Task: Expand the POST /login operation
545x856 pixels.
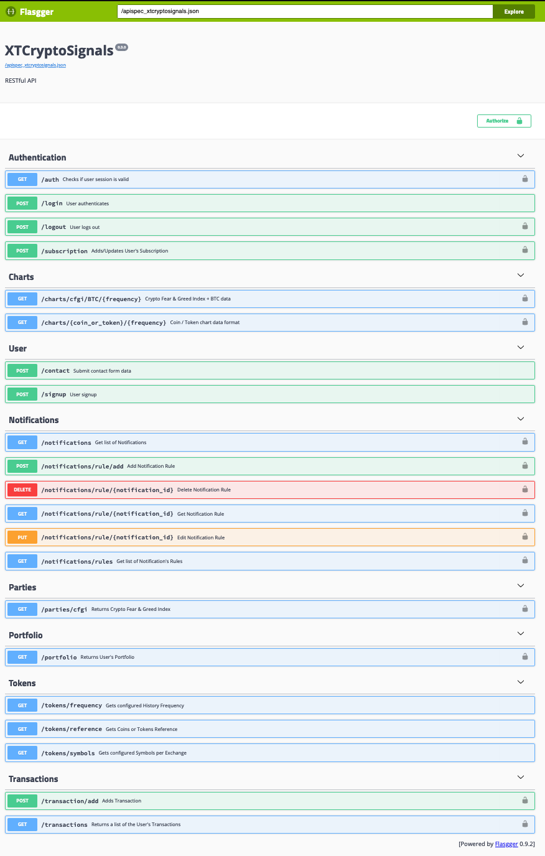Action: [270, 203]
